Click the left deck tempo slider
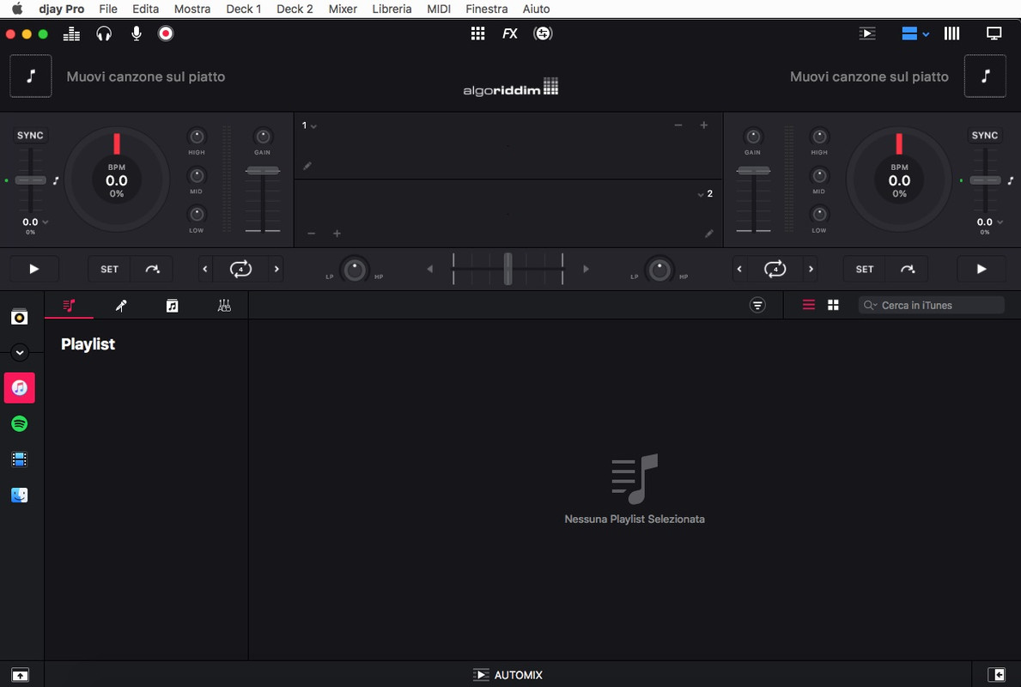The width and height of the screenshot is (1021, 687). [30, 180]
